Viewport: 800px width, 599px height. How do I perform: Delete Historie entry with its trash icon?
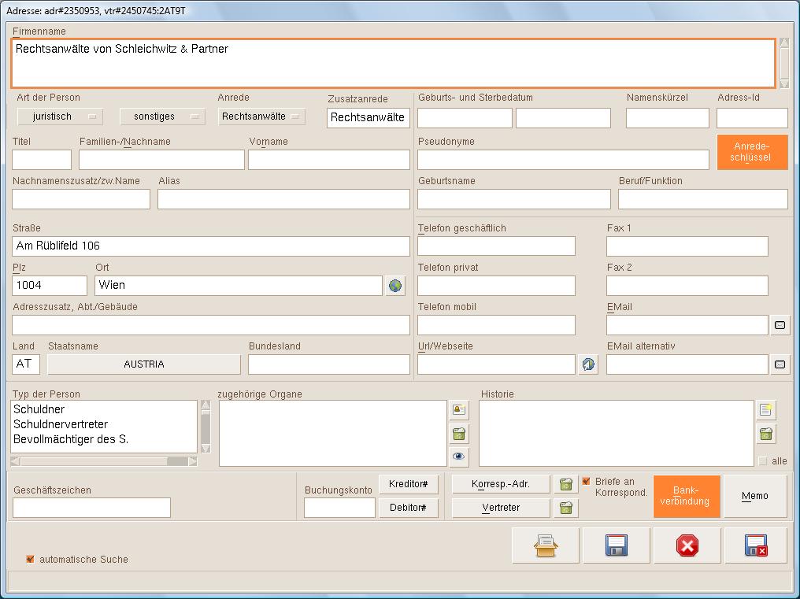766,434
